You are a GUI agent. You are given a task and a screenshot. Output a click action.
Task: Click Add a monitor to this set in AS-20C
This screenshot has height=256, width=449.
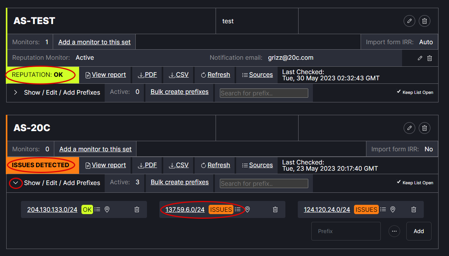click(x=95, y=149)
